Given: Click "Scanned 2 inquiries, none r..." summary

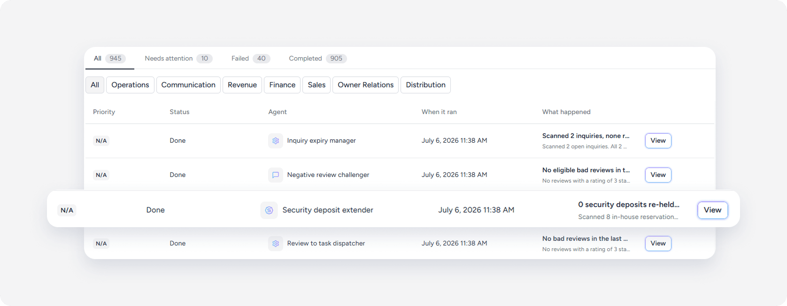Looking at the screenshot, I should tap(586, 136).
